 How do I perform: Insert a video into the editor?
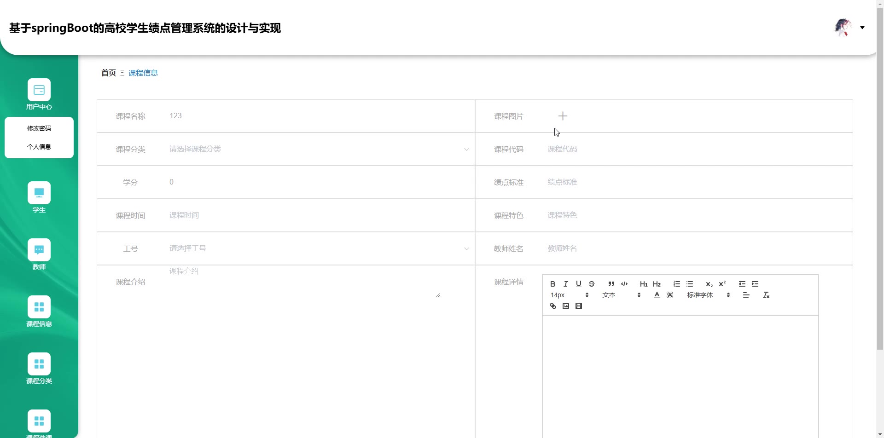coord(579,306)
